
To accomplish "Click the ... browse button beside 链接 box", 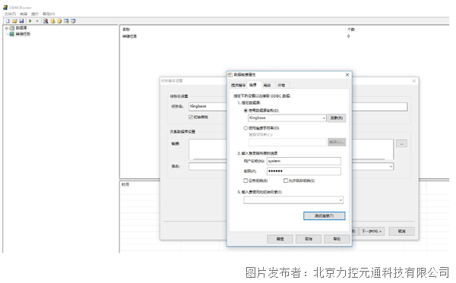I will click(401, 143).
